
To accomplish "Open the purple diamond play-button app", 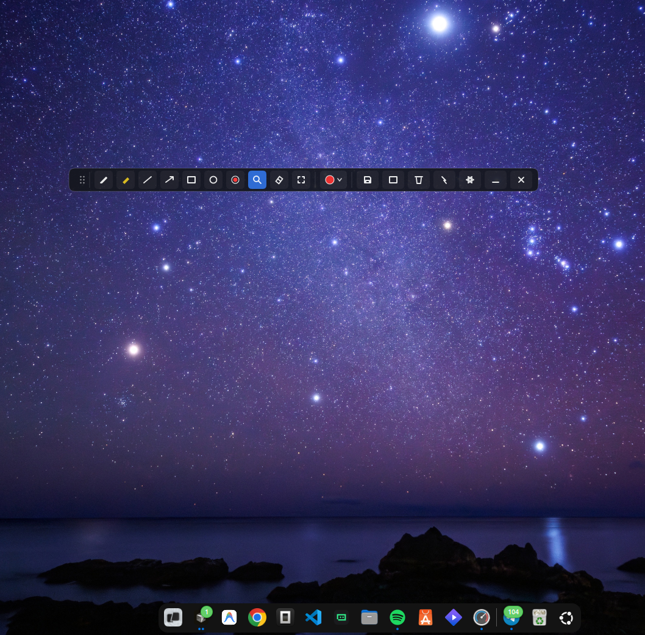I will coord(454,617).
